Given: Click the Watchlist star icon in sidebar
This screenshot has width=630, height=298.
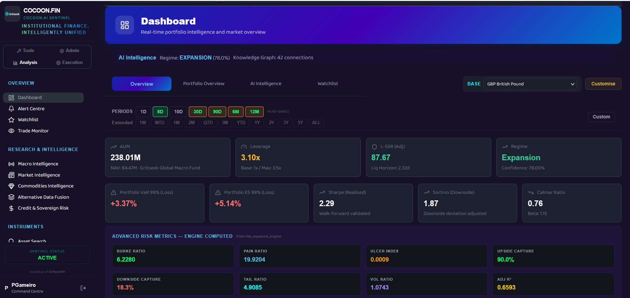Looking at the screenshot, I should [11, 120].
